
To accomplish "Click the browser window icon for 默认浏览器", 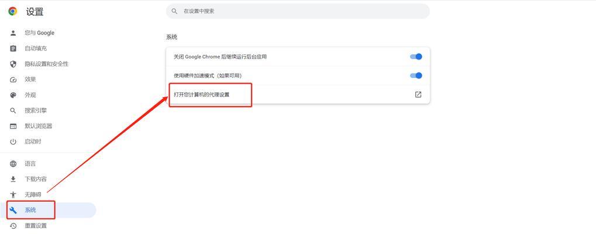I will [13, 126].
